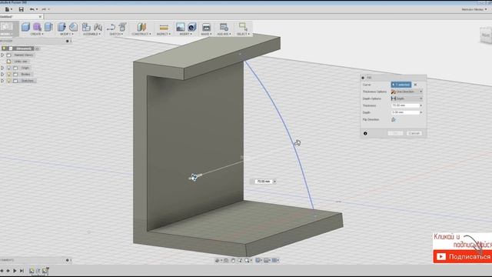This screenshot has width=492, height=277.
Task: Select the Make 3D print icon
Action: tap(206, 27)
